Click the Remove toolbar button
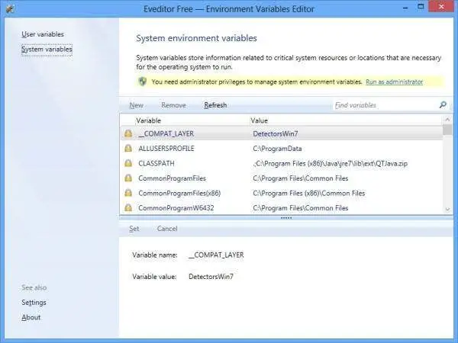Screen dimensions: 458x343 tap(173, 105)
